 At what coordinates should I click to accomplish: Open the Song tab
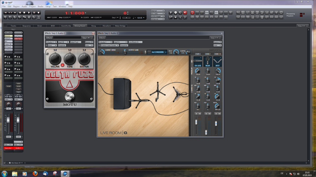click(x=94, y=26)
